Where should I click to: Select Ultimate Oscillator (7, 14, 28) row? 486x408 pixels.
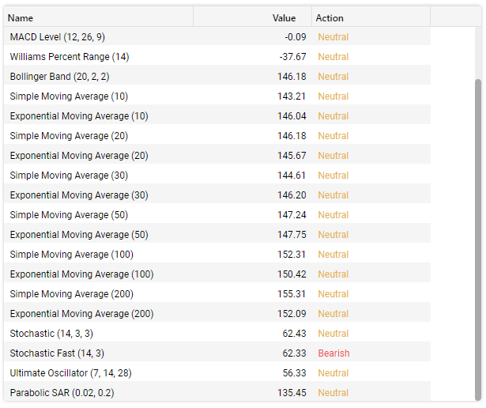[217, 373]
